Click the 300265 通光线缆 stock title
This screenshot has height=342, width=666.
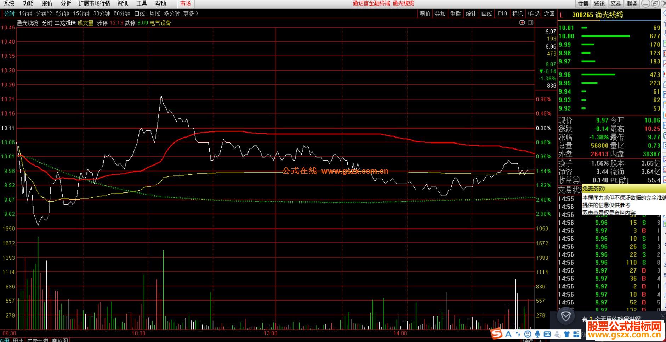pos(598,15)
